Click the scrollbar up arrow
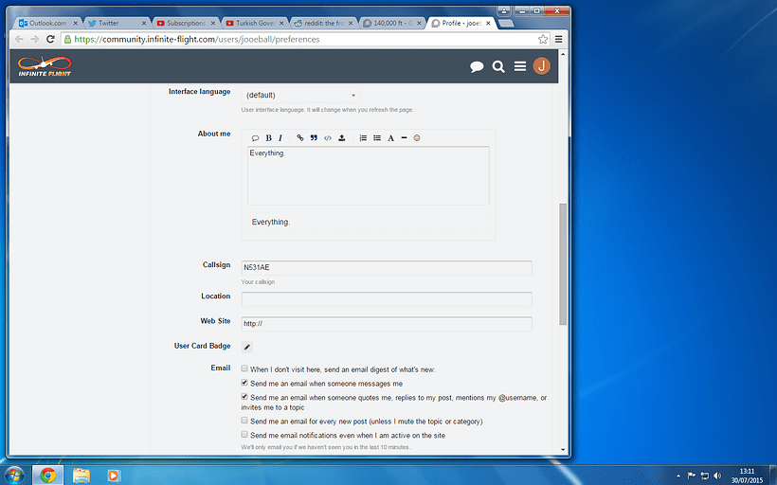 coord(563,53)
